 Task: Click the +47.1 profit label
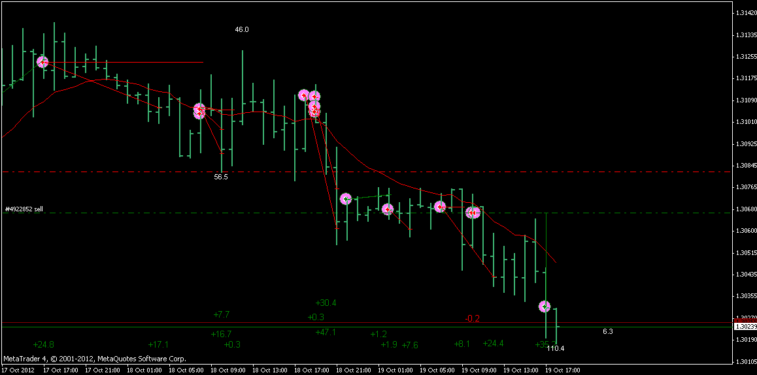pyautogui.click(x=326, y=332)
